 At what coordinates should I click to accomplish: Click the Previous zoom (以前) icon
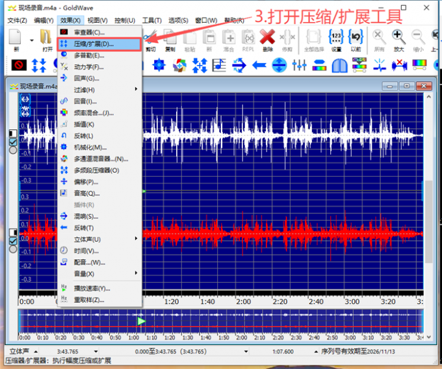[x=355, y=38]
